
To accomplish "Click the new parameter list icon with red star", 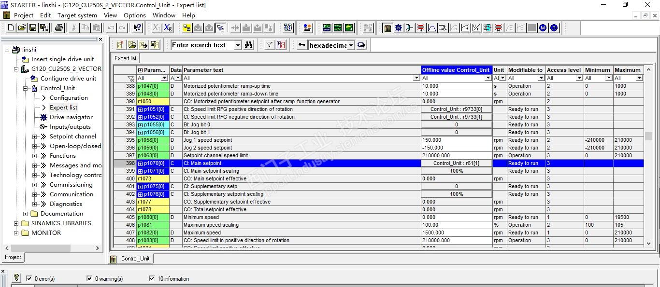I will (x=120, y=45).
